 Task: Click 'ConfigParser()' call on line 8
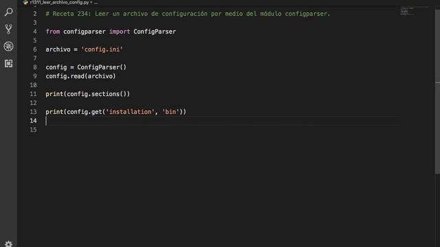pyautogui.click(x=102, y=67)
